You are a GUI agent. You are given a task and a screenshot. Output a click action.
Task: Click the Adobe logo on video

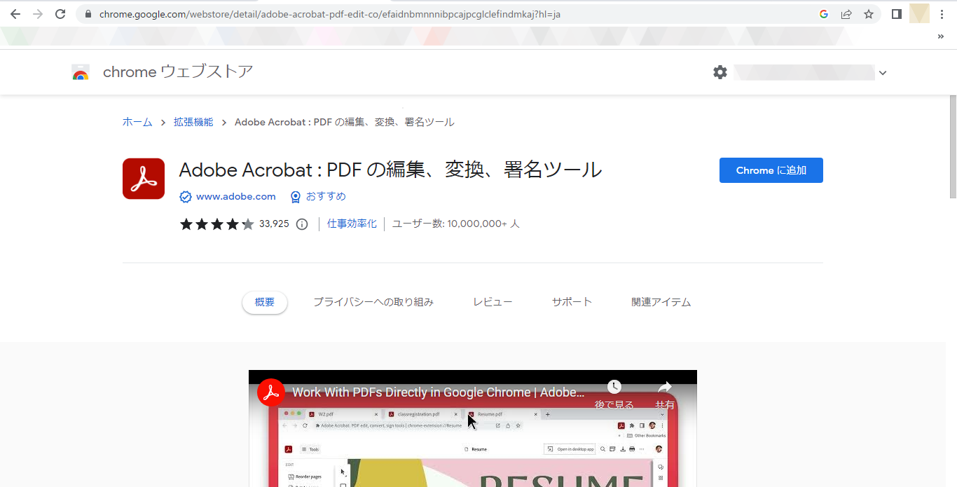(271, 392)
